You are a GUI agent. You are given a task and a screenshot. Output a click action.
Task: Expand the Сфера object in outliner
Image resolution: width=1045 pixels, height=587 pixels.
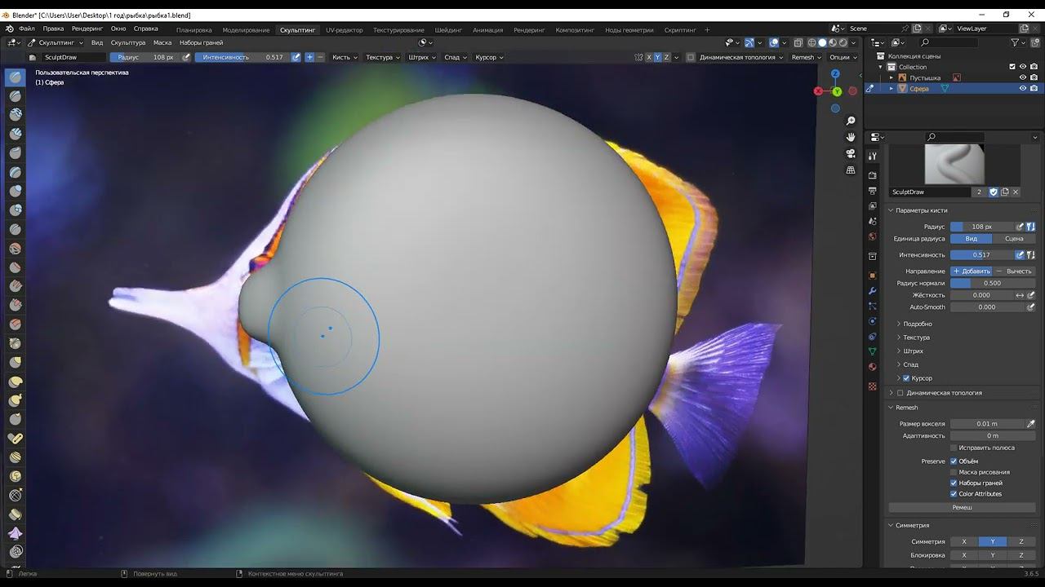coord(892,88)
